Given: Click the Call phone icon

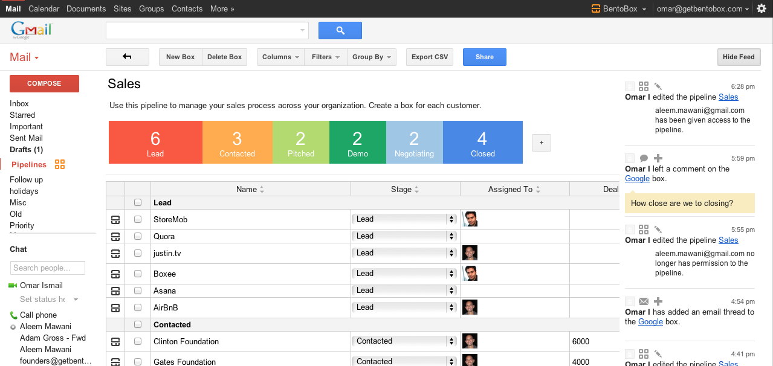Looking at the screenshot, I should tap(13, 315).
